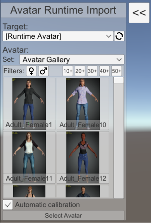Pick the partially visible red-haired female avatar
The height and width of the screenshot is (223, 151).
tap(29, 191)
